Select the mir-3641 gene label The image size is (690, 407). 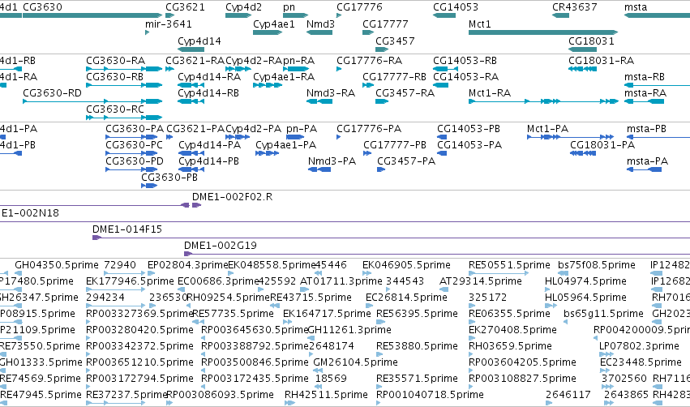[x=169, y=24]
